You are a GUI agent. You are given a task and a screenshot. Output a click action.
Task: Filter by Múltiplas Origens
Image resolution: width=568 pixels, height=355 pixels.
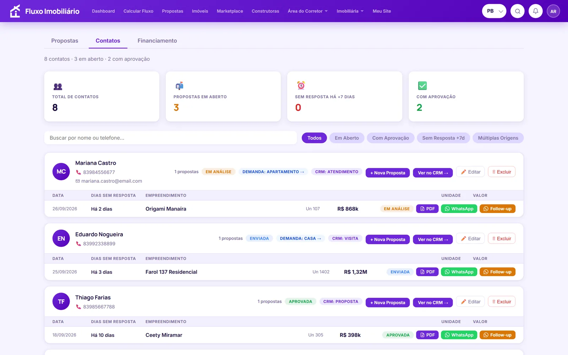[498, 138]
